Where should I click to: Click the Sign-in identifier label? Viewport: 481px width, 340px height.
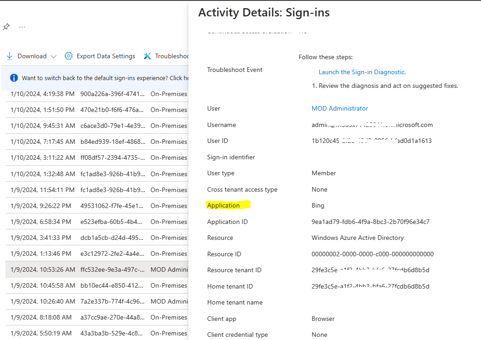231,157
